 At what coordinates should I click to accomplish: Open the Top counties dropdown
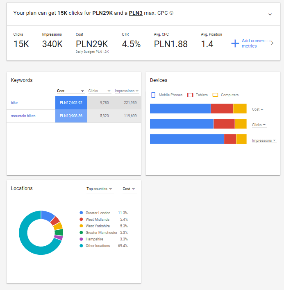(x=99, y=189)
